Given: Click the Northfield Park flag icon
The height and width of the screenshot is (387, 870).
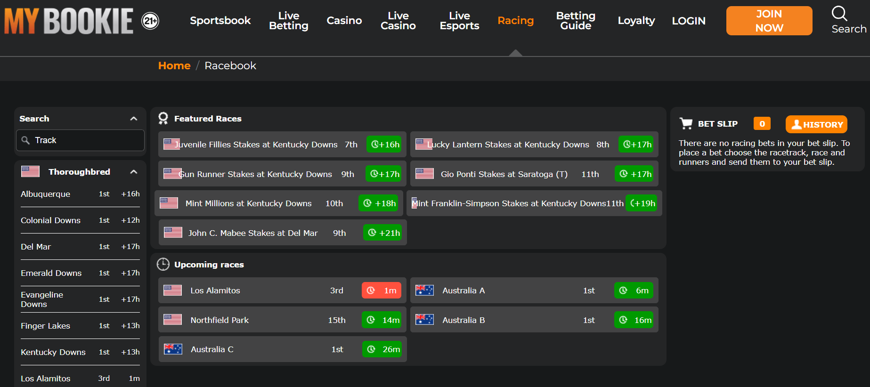Looking at the screenshot, I should [172, 320].
